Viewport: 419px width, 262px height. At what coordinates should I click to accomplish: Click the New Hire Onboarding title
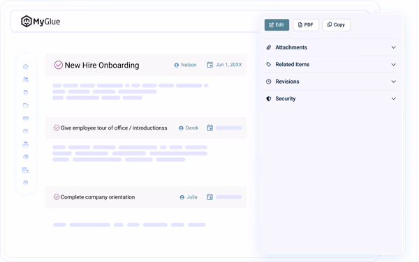tap(102, 65)
